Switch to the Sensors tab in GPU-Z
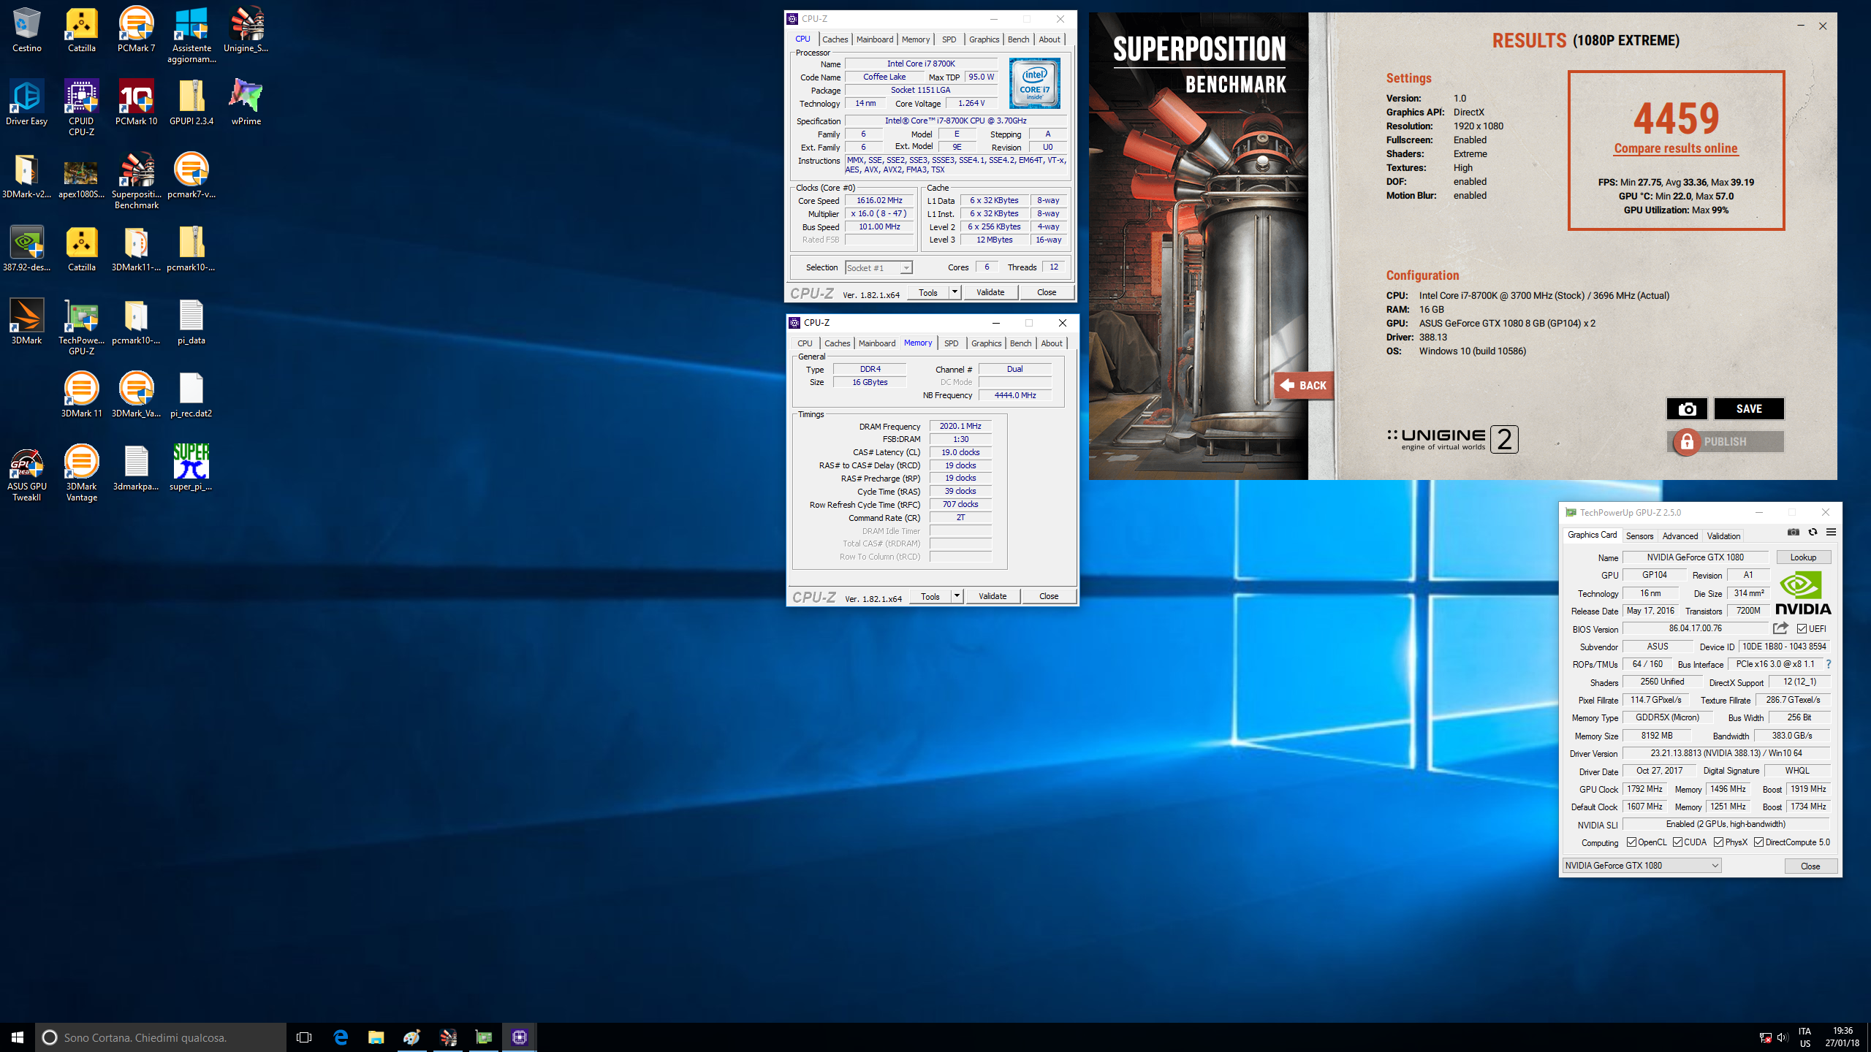Image resolution: width=1871 pixels, height=1052 pixels. click(1639, 535)
